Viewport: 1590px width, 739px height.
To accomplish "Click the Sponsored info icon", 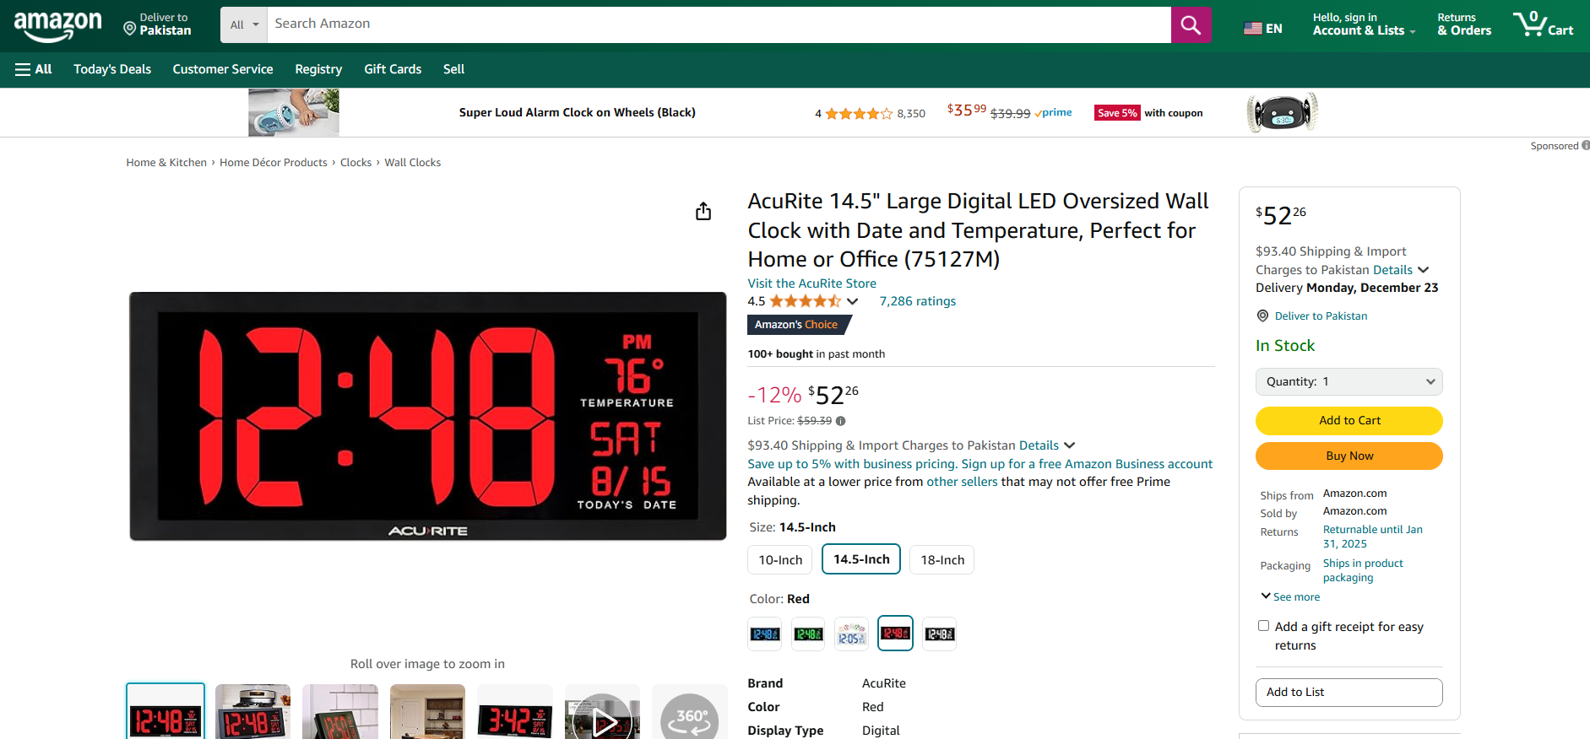I will [1586, 146].
